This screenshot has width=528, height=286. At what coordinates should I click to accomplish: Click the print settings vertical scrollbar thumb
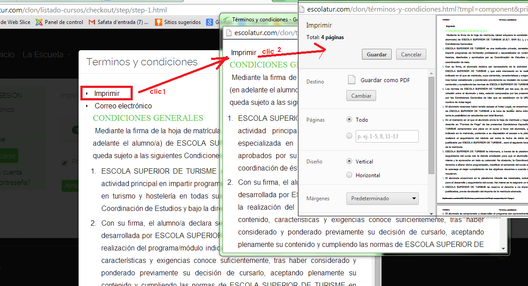click(x=431, y=125)
